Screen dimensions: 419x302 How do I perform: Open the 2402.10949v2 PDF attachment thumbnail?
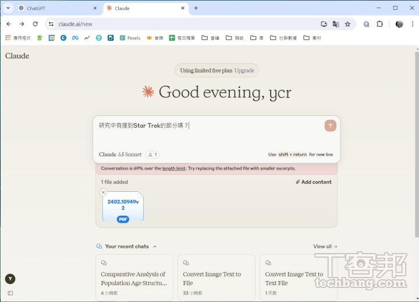click(x=123, y=206)
